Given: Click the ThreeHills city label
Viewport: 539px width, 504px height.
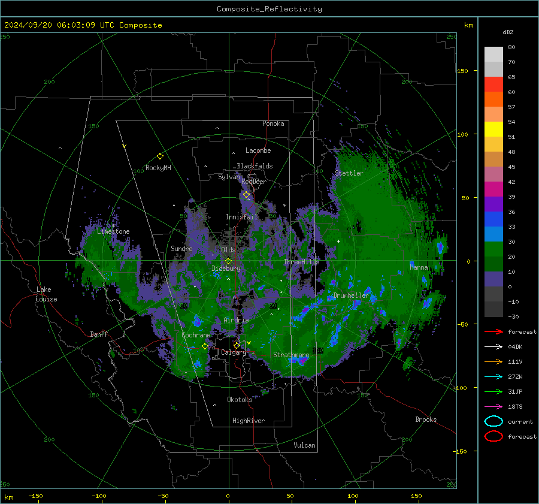Looking at the screenshot, I should (x=301, y=262).
